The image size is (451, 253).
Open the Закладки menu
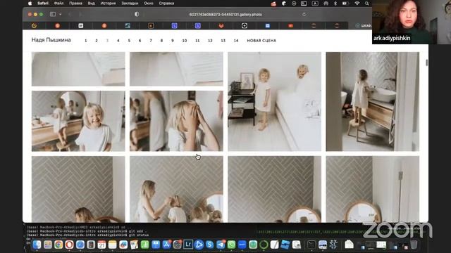coord(130,4)
